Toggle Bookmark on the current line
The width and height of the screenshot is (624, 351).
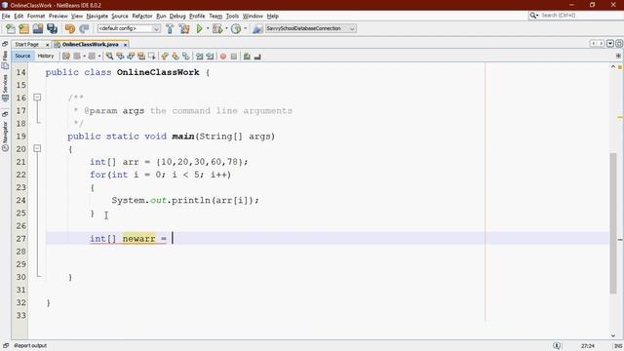tap(186, 57)
